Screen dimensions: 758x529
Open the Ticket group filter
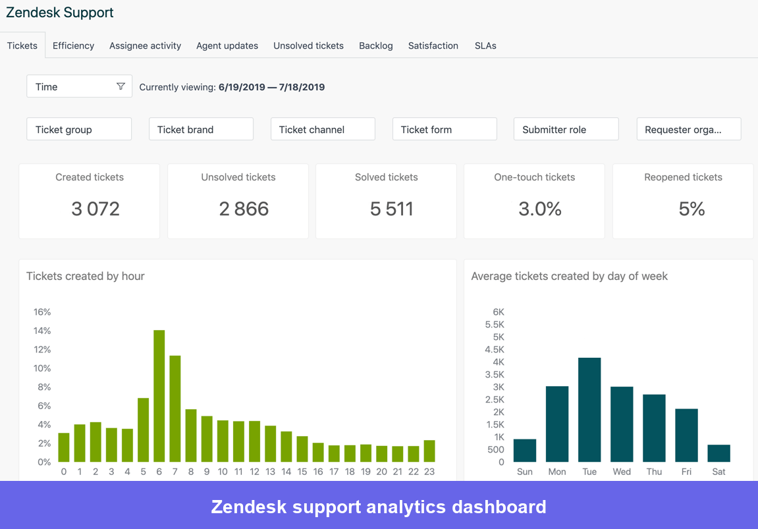click(x=78, y=129)
